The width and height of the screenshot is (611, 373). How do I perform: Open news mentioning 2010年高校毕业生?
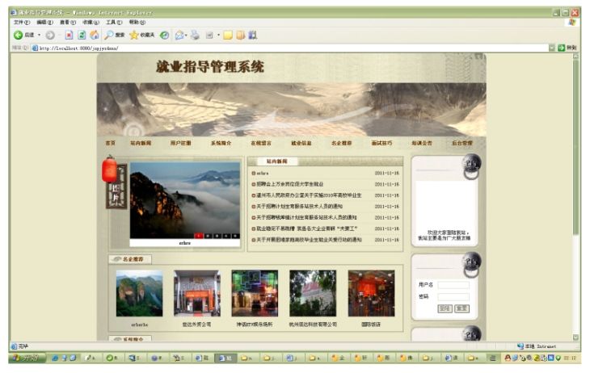click(x=309, y=195)
